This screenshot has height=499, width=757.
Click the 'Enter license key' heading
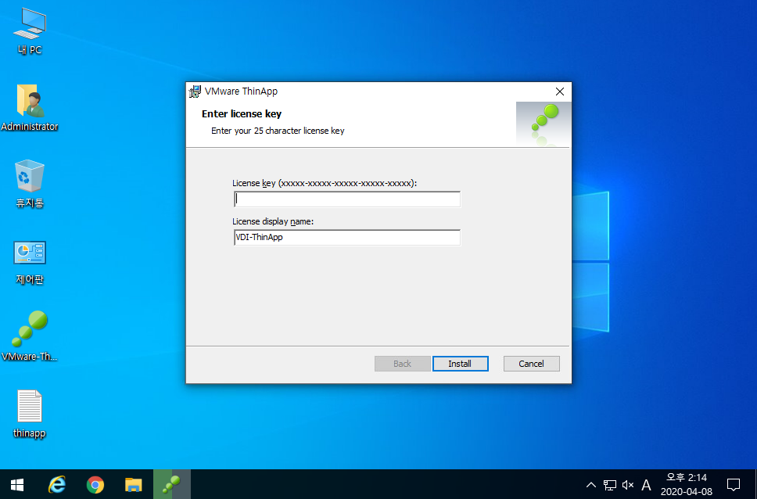click(242, 114)
